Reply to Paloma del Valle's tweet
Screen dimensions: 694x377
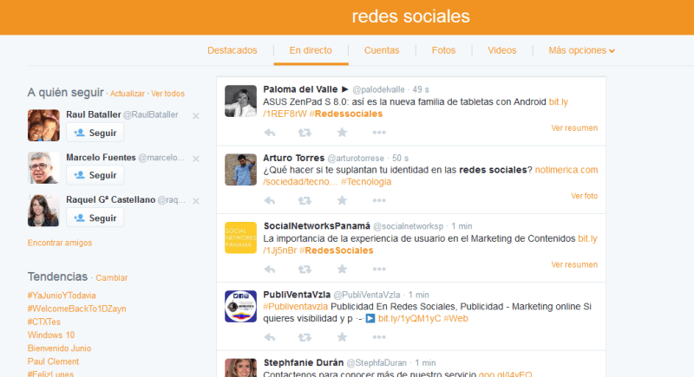270,133
